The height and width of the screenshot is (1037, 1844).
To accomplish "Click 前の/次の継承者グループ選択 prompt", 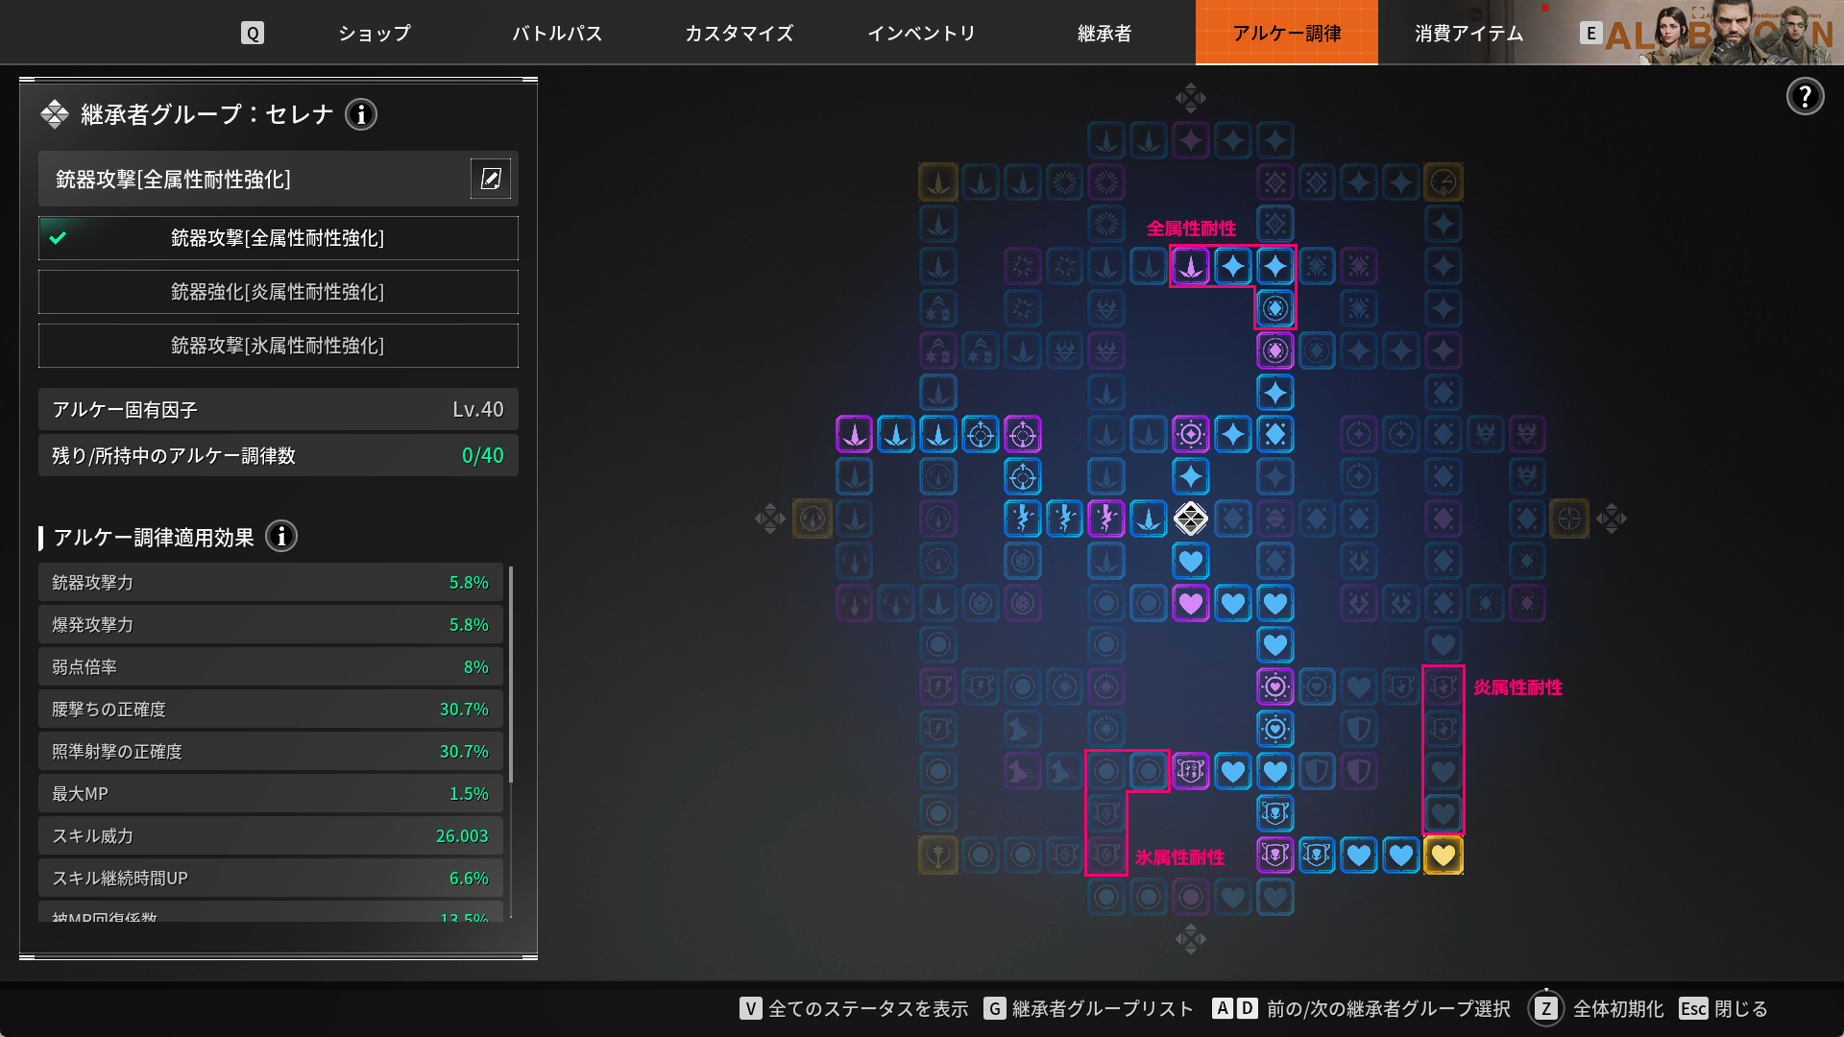I will [x=1361, y=1008].
